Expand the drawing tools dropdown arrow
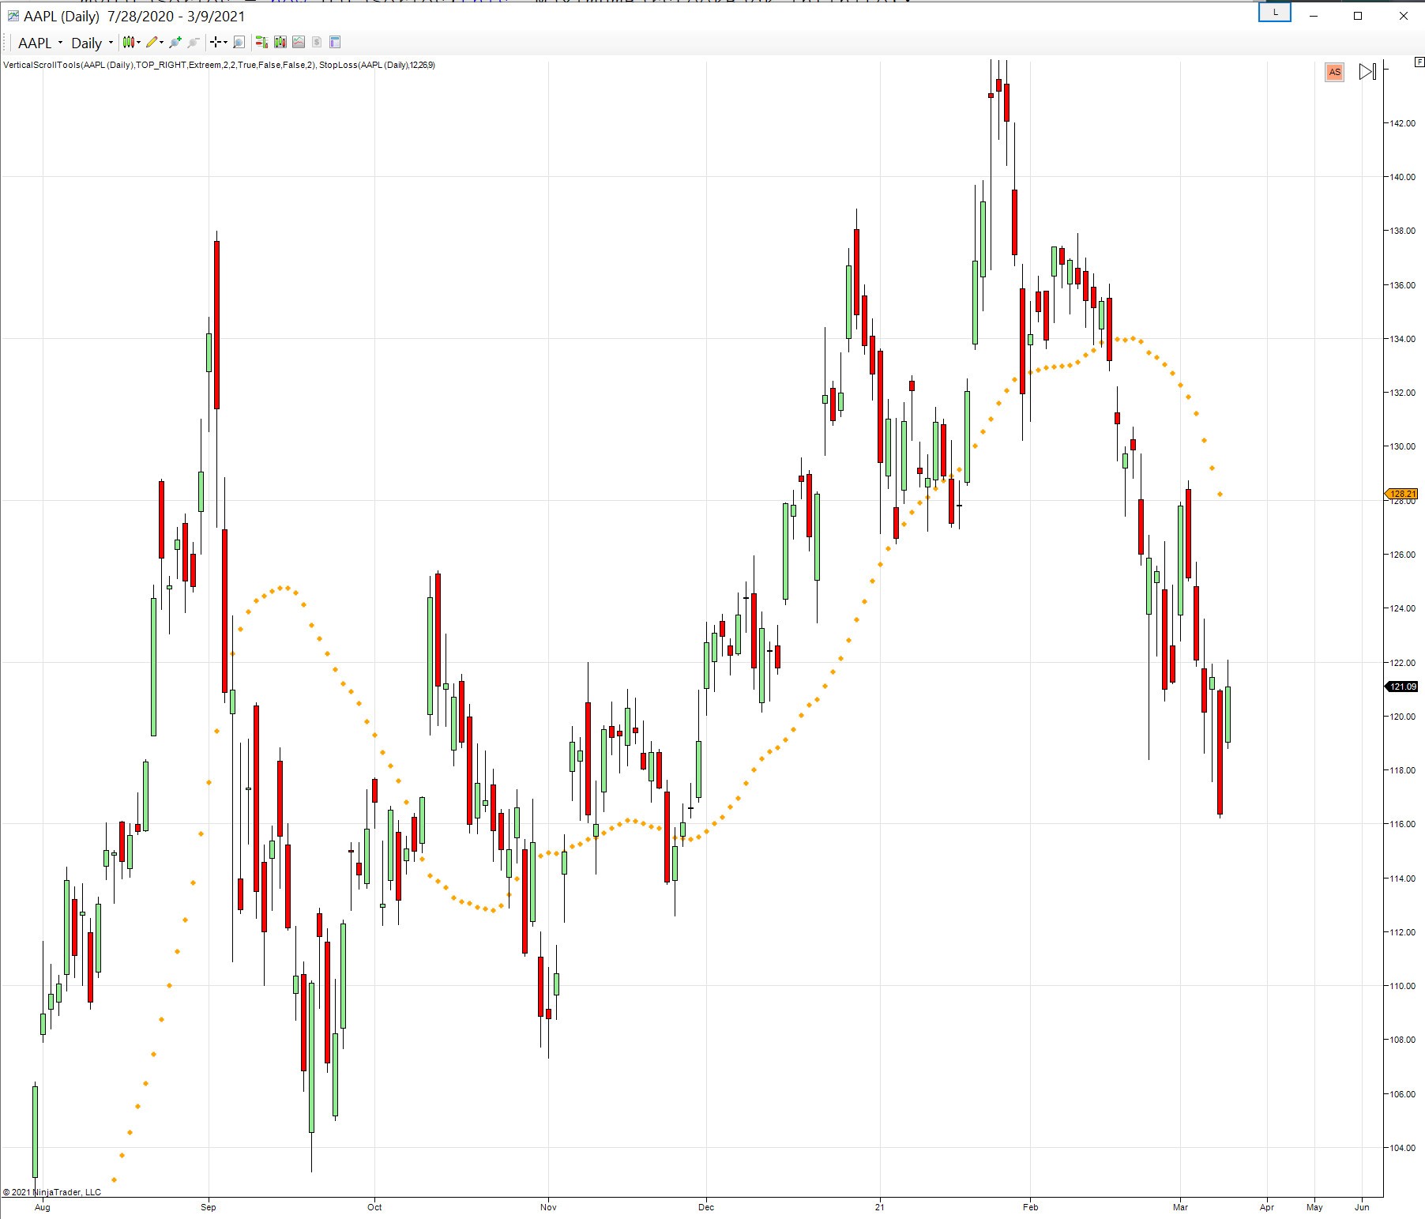The width and height of the screenshot is (1425, 1219). tap(162, 42)
